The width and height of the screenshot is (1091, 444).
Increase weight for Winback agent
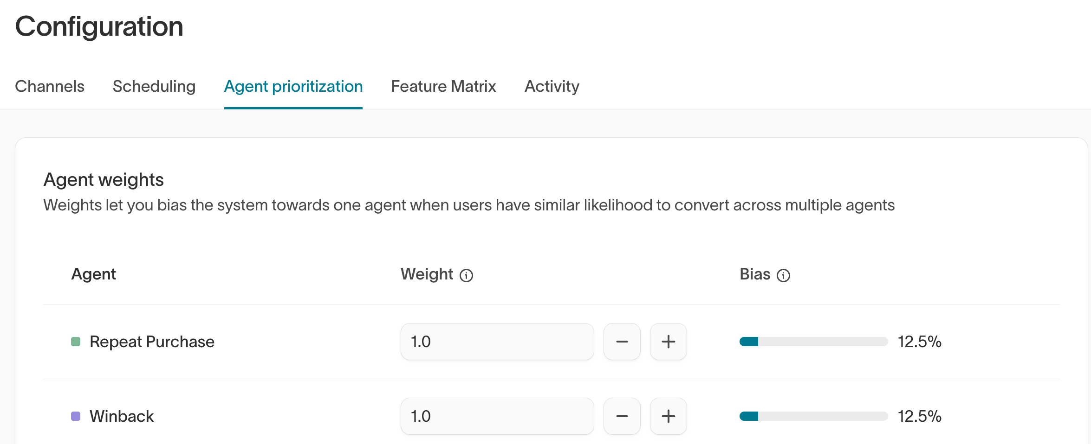pyautogui.click(x=669, y=416)
